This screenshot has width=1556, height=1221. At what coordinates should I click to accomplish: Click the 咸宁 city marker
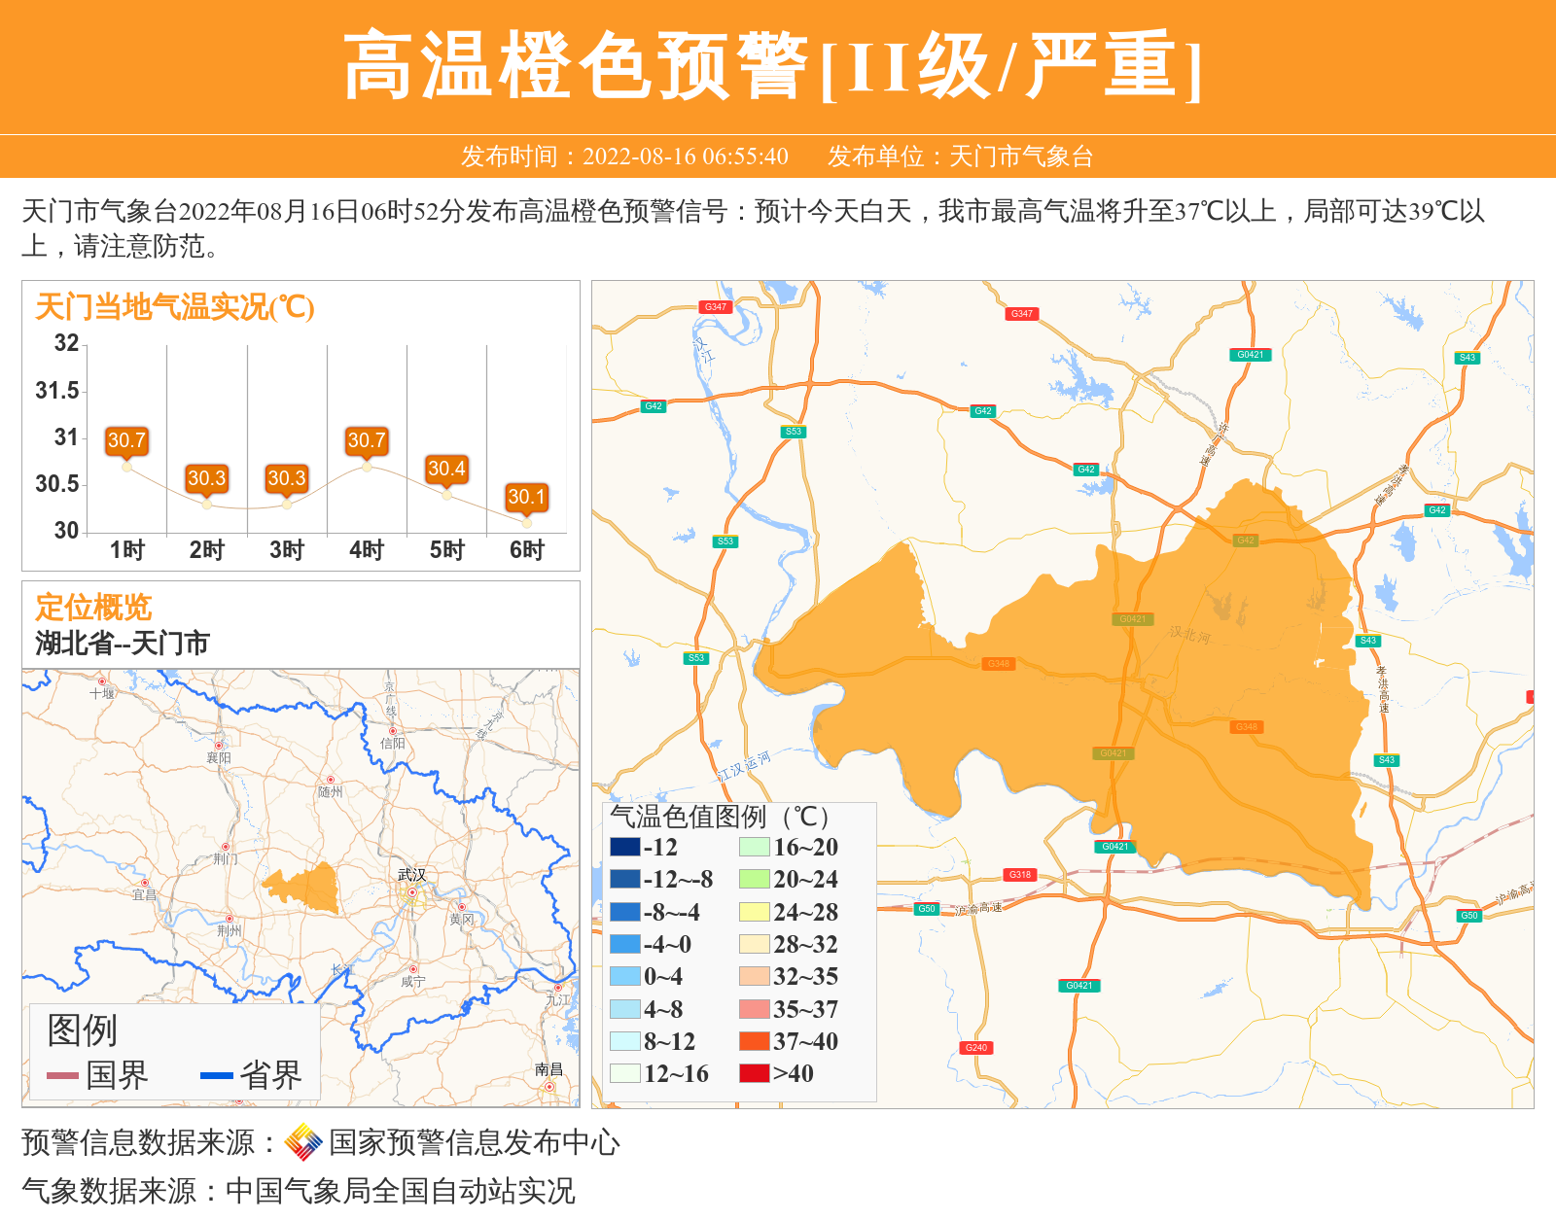tap(413, 969)
